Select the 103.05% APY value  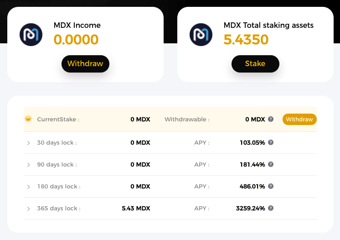pos(252,143)
